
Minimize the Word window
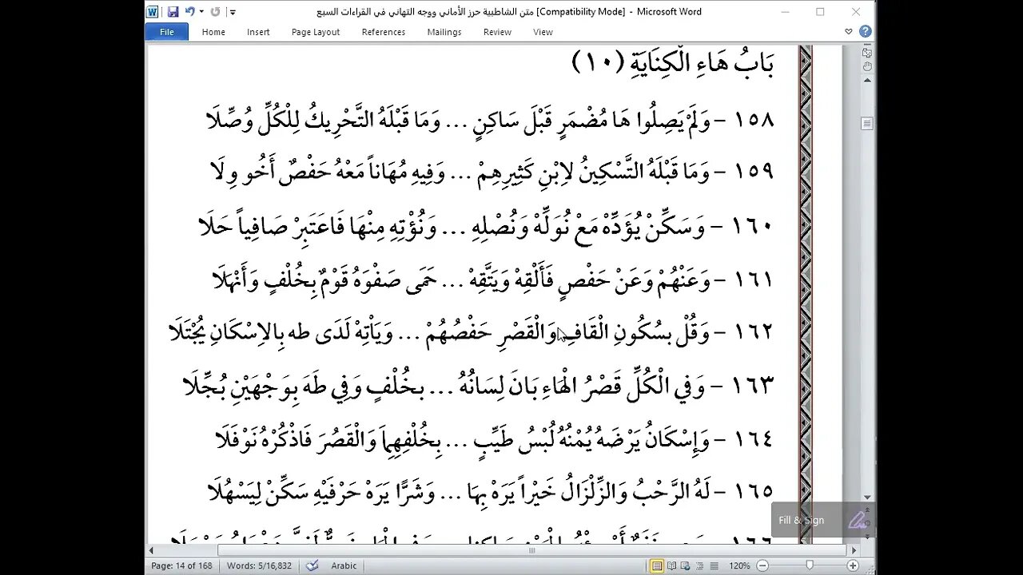point(786,12)
